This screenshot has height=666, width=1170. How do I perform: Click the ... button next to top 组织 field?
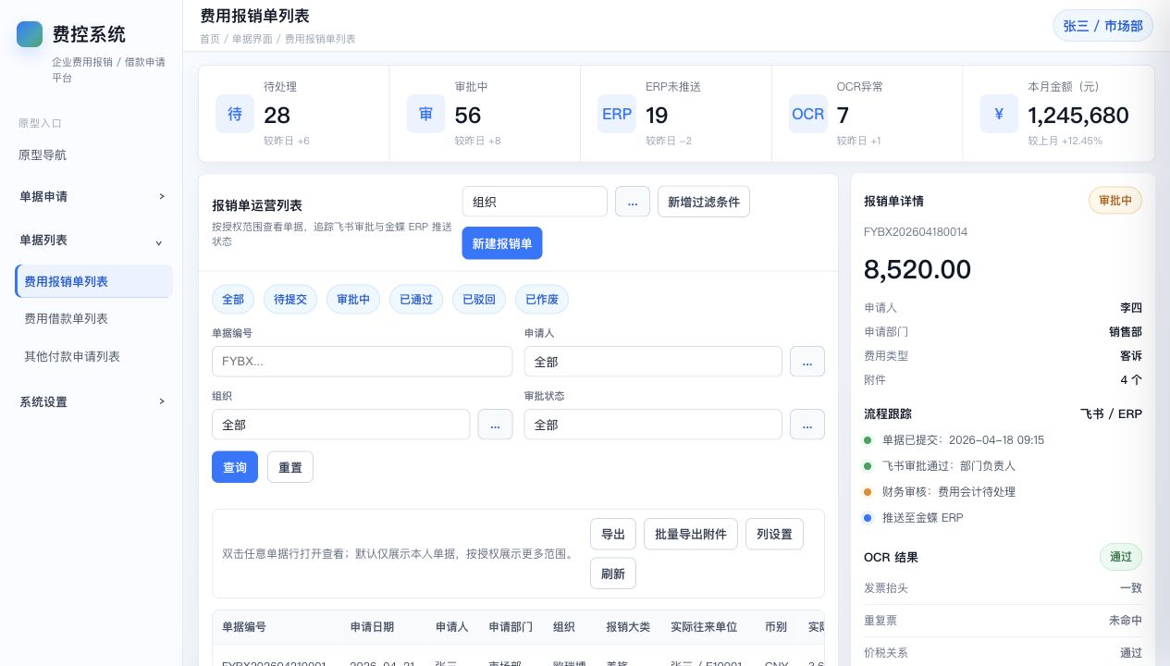pyautogui.click(x=633, y=202)
